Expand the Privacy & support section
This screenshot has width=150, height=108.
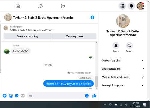coord(123,85)
